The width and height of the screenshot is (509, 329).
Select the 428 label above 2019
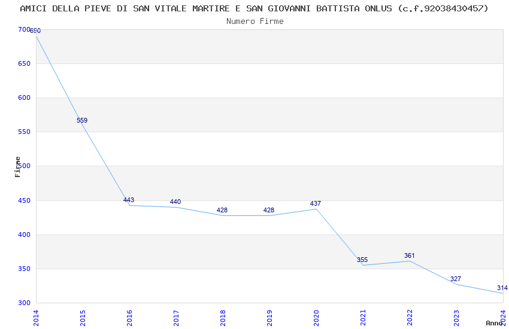coord(269,210)
